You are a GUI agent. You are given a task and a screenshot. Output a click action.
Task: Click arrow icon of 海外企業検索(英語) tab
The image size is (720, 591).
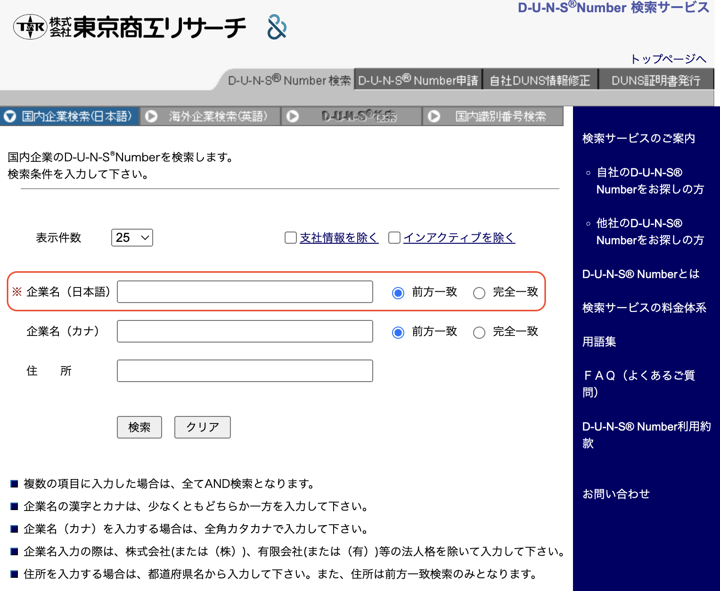click(151, 116)
